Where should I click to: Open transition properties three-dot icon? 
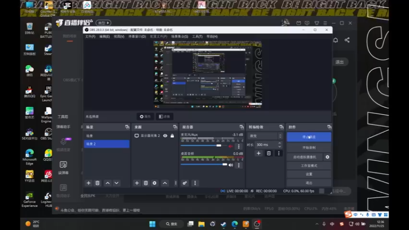coord(279,153)
